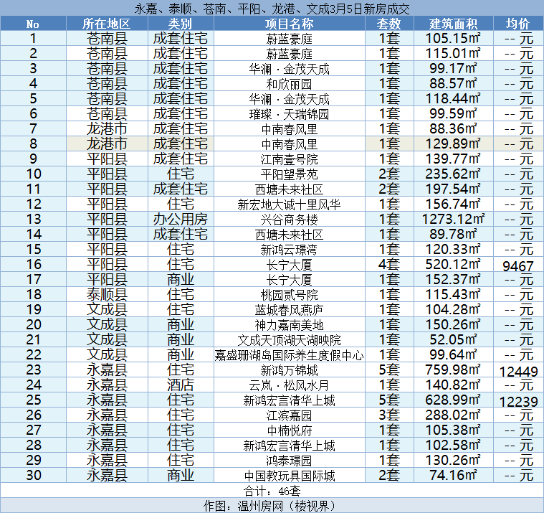Click 新宏地大诚十里风华 project cell
Viewport: 544px width, 513px height.
pyautogui.click(x=290, y=204)
